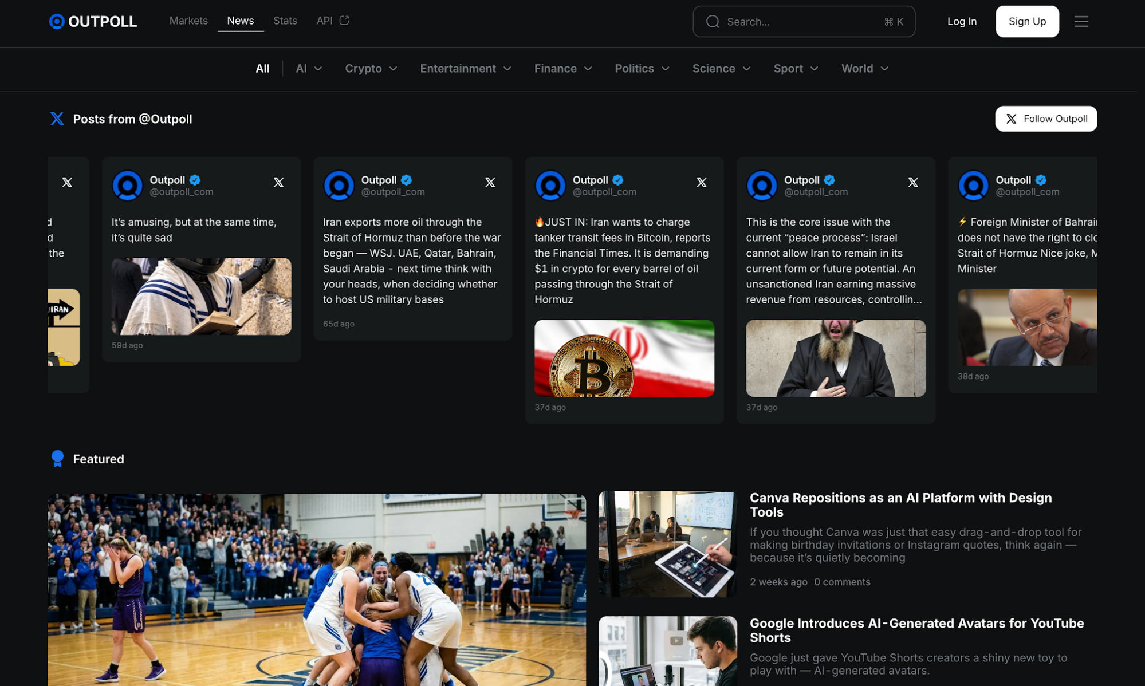Open the Entertainment category dropdown
Screen dimensions: 1145x686
[x=466, y=69]
